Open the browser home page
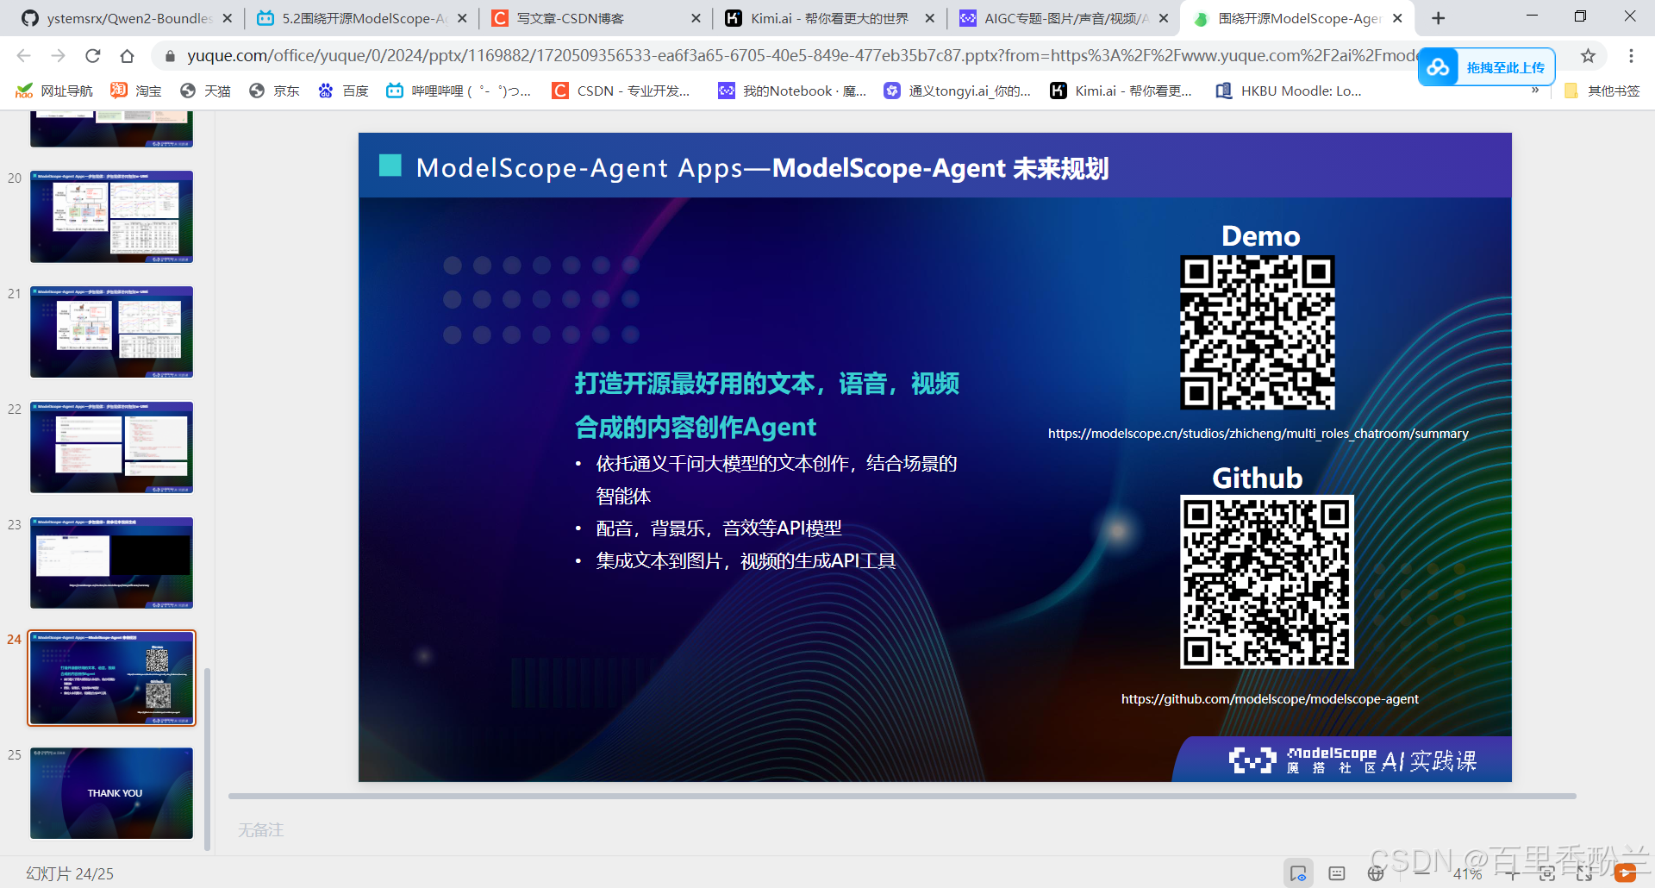Image resolution: width=1655 pixels, height=888 pixels. point(127,56)
